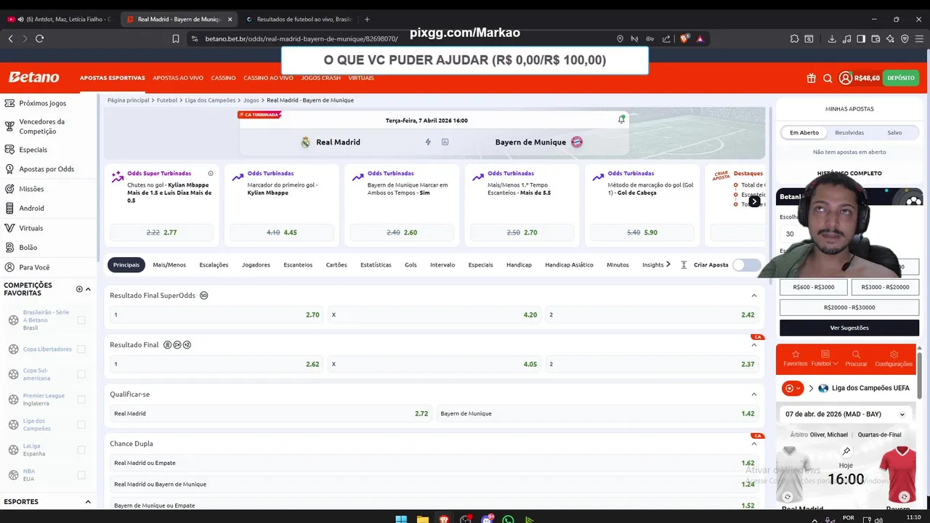This screenshot has height=523, width=930.
Task: Open red sport selector dropdown in widget
Action: [x=793, y=389]
